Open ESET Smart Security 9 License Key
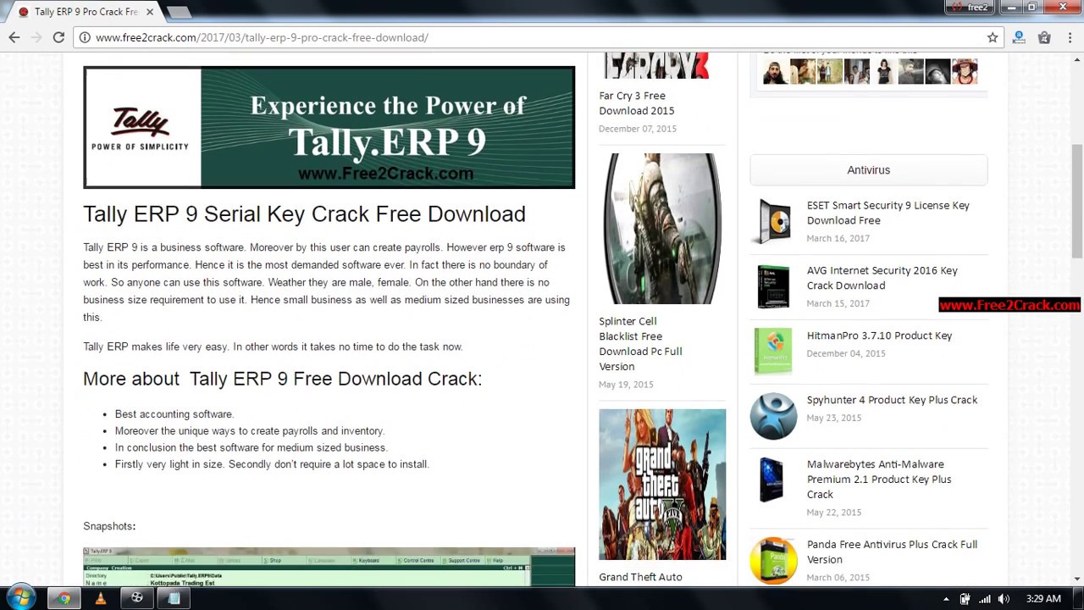1084x610 pixels. [888, 213]
